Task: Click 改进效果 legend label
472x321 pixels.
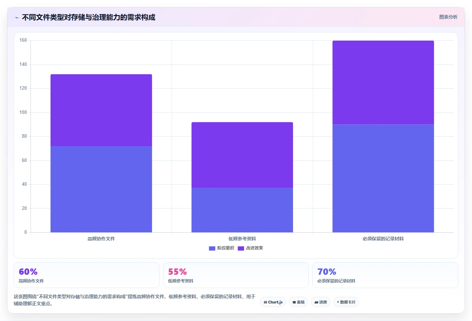Action: pos(254,248)
